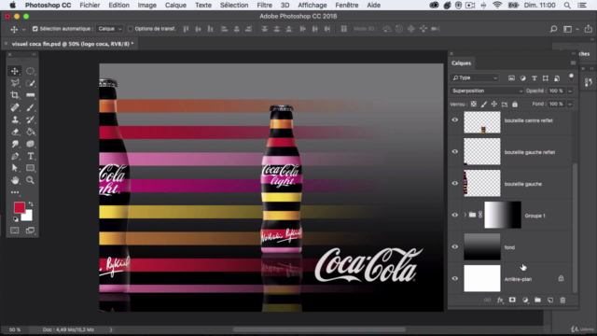Reset default foreground and background colors
This screenshot has width=597, height=336.
[x=16, y=219]
